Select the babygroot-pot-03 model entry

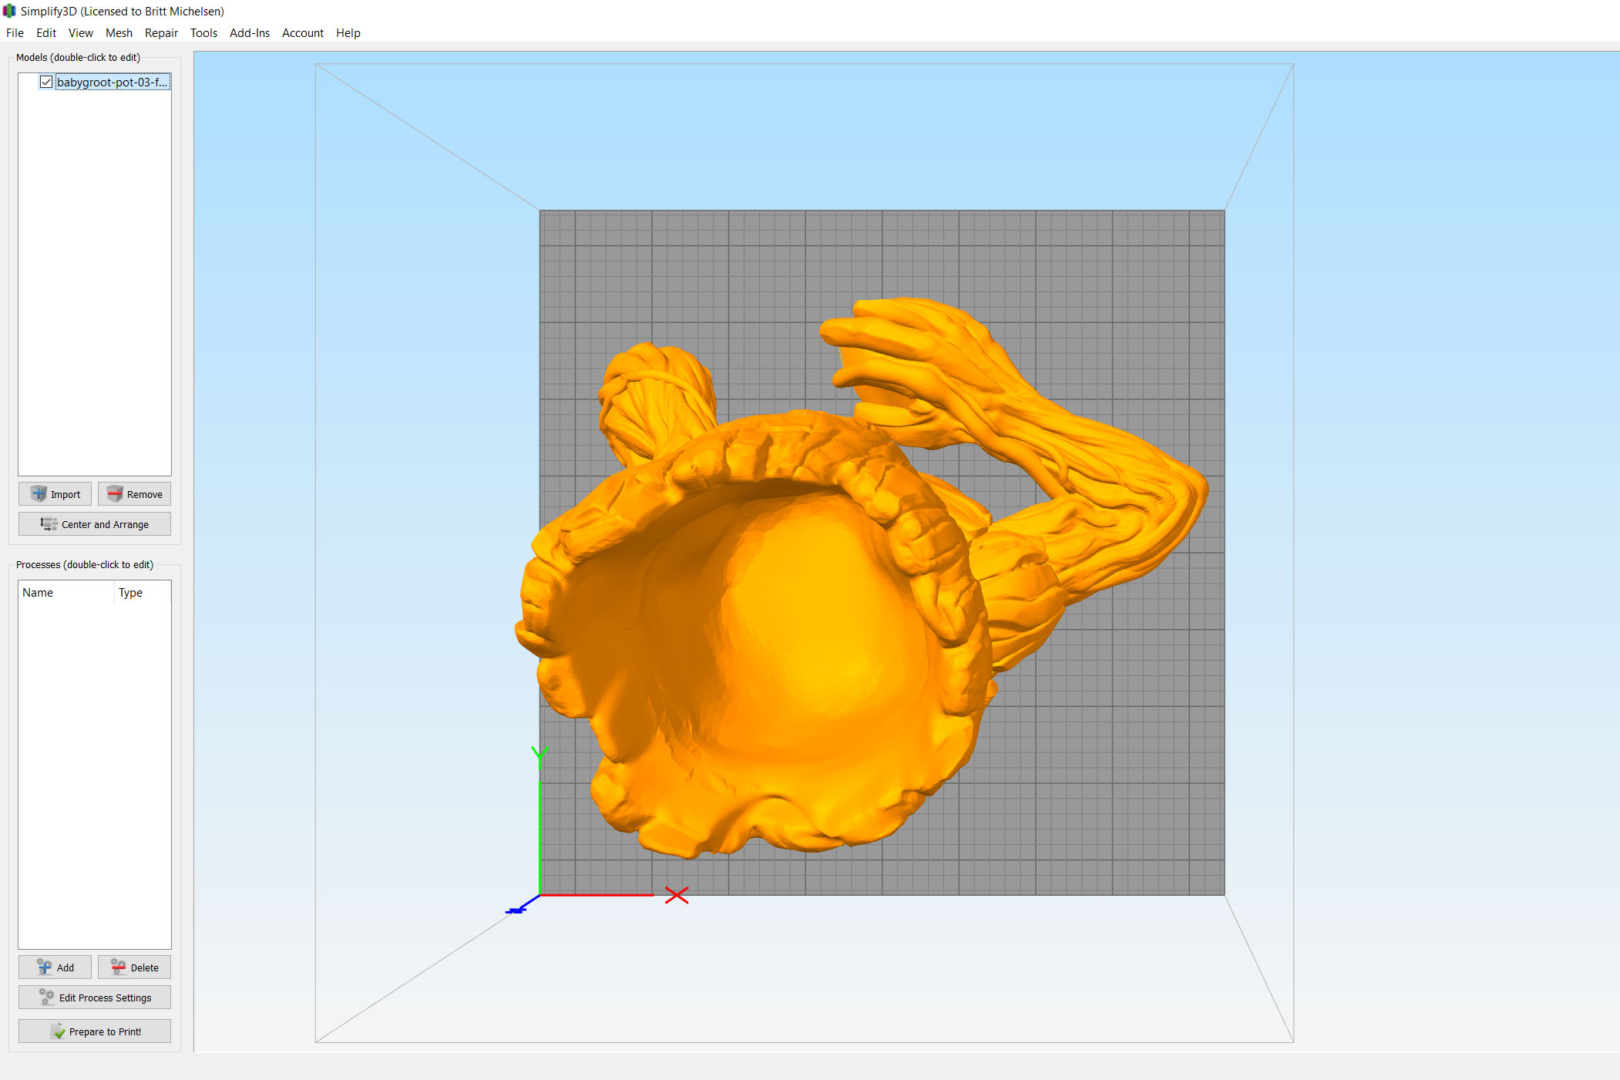pos(112,82)
